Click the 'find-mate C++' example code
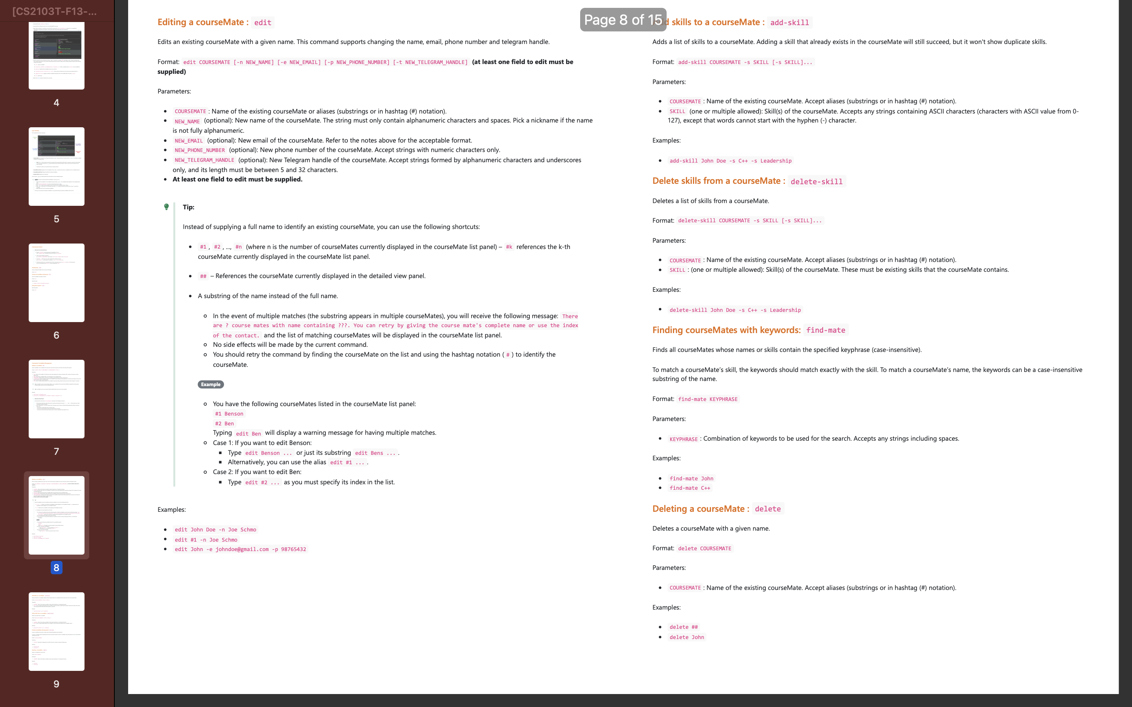 click(x=689, y=488)
